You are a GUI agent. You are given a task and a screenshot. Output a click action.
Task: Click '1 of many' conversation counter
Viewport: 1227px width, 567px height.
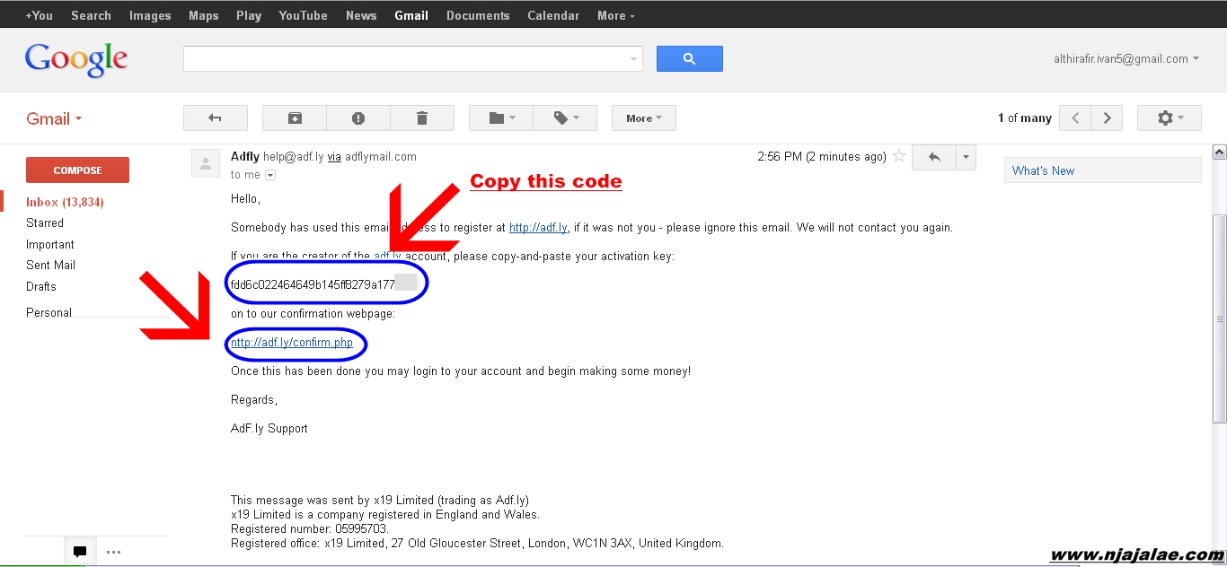click(1025, 118)
